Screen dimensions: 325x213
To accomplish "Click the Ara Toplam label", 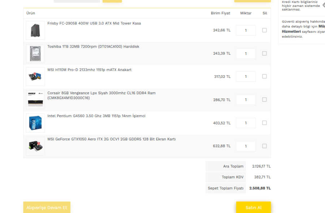I will [233, 166].
